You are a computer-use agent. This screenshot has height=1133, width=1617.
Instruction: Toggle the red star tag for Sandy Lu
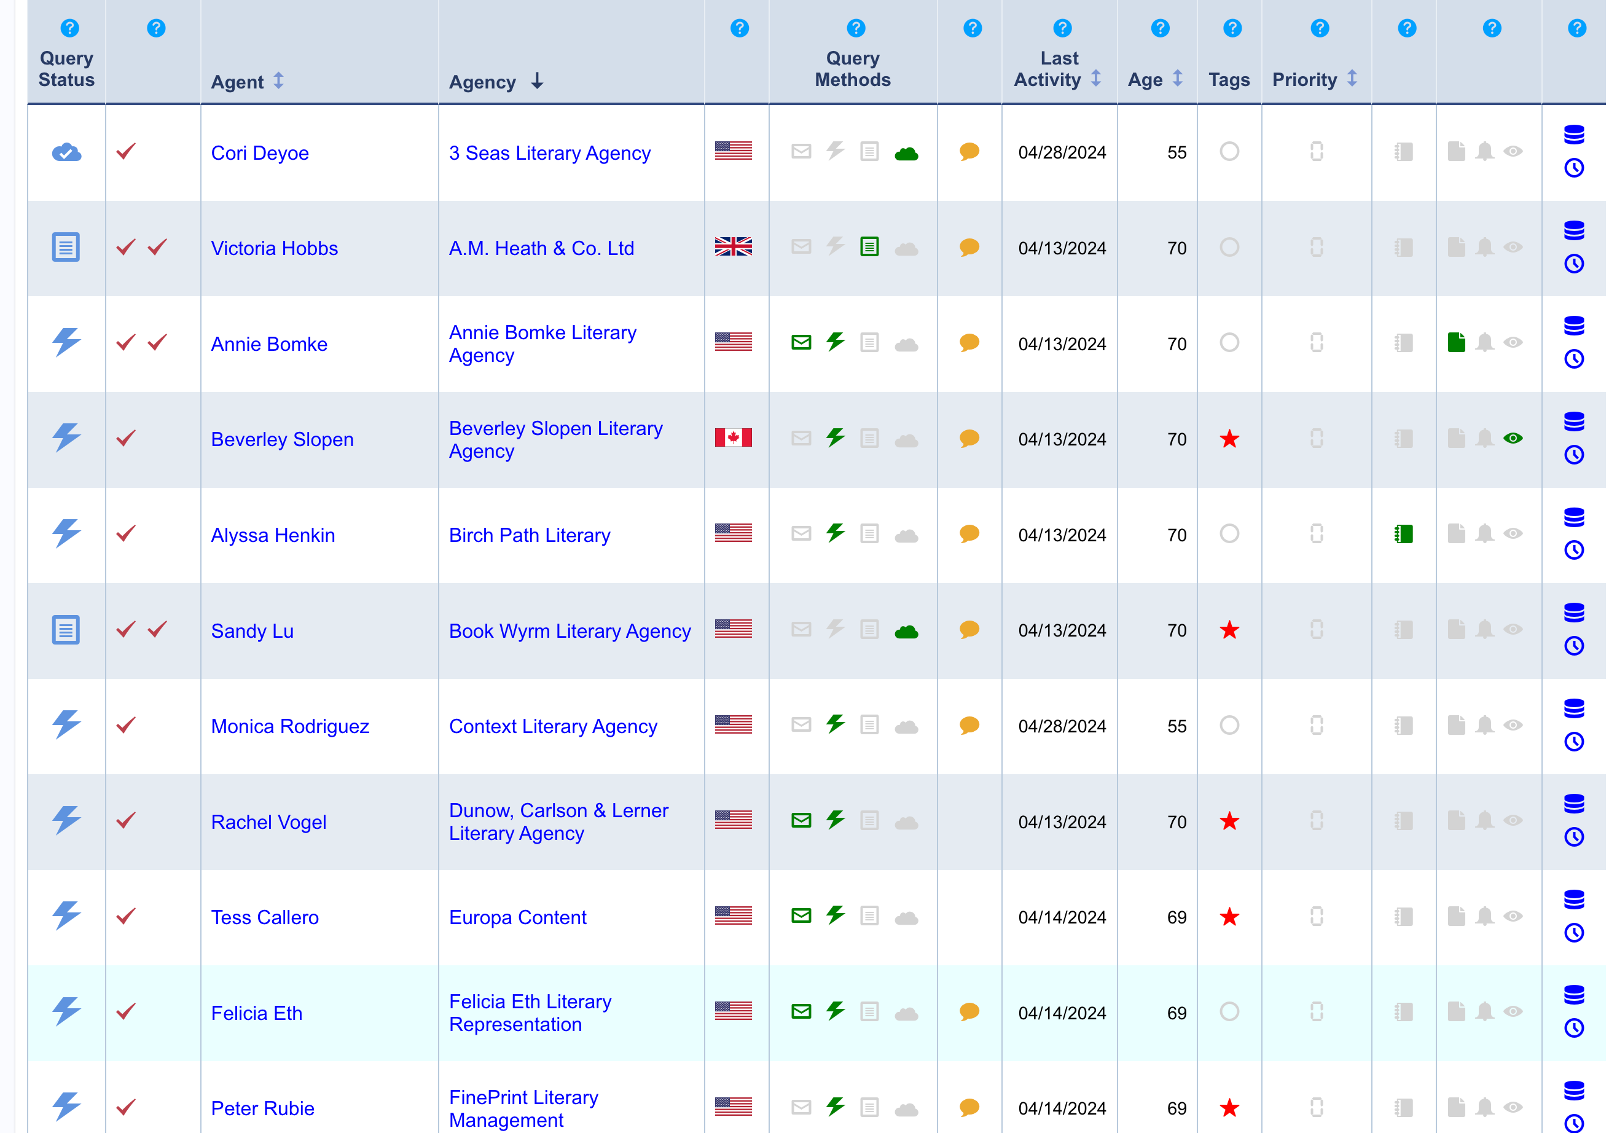(x=1230, y=630)
